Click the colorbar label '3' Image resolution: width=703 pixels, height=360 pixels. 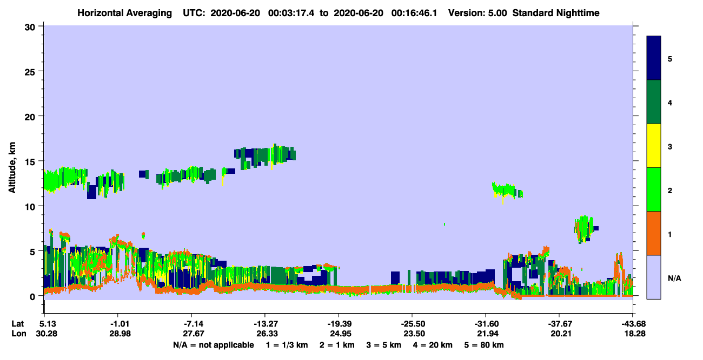click(670, 146)
